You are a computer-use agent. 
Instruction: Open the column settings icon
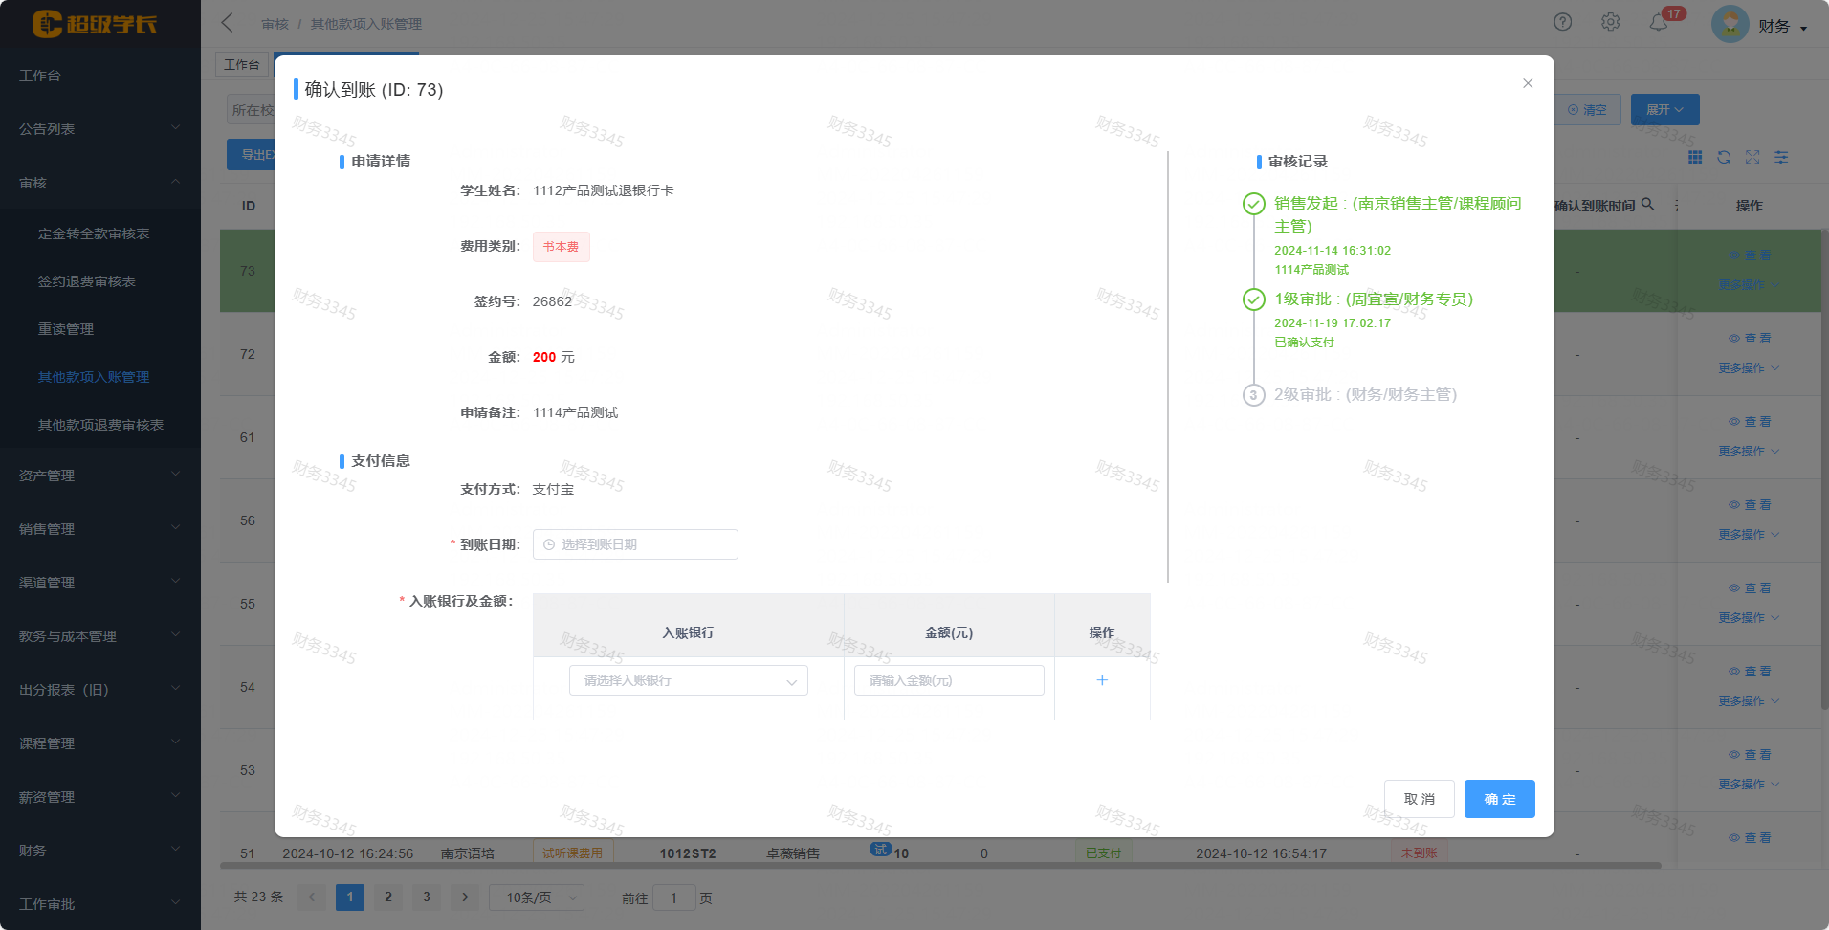pyautogui.click(x=1781, y=157)
